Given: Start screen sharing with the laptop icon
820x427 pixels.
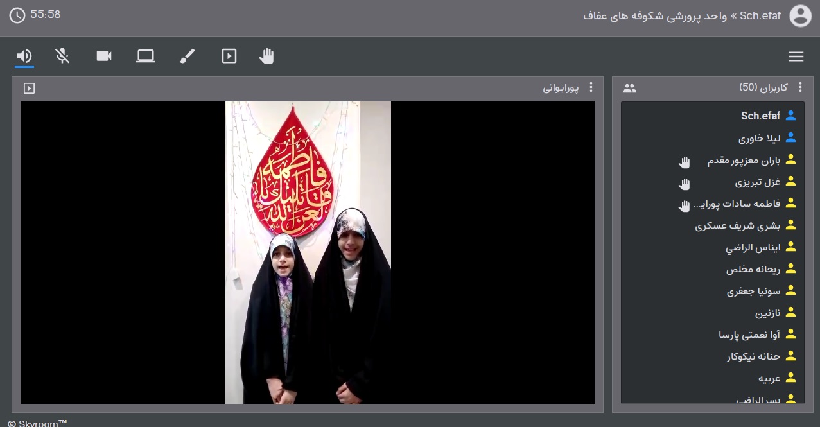Looking at the screenshot, I should (146, 57).
